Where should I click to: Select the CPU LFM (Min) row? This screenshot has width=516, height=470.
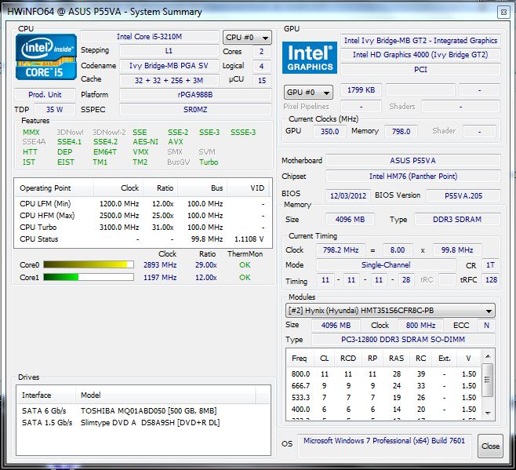click(143, 204)
